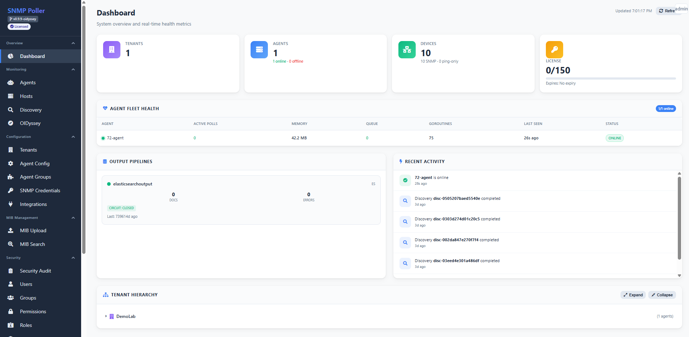Collapse the Monitoring sidebar section

73,69
